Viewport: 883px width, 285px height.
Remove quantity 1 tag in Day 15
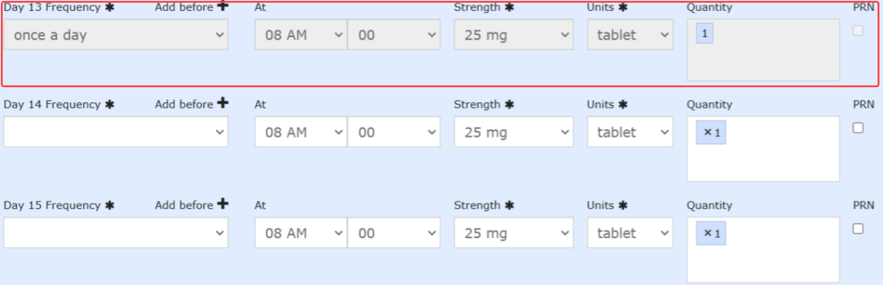[x=707, y=233]
